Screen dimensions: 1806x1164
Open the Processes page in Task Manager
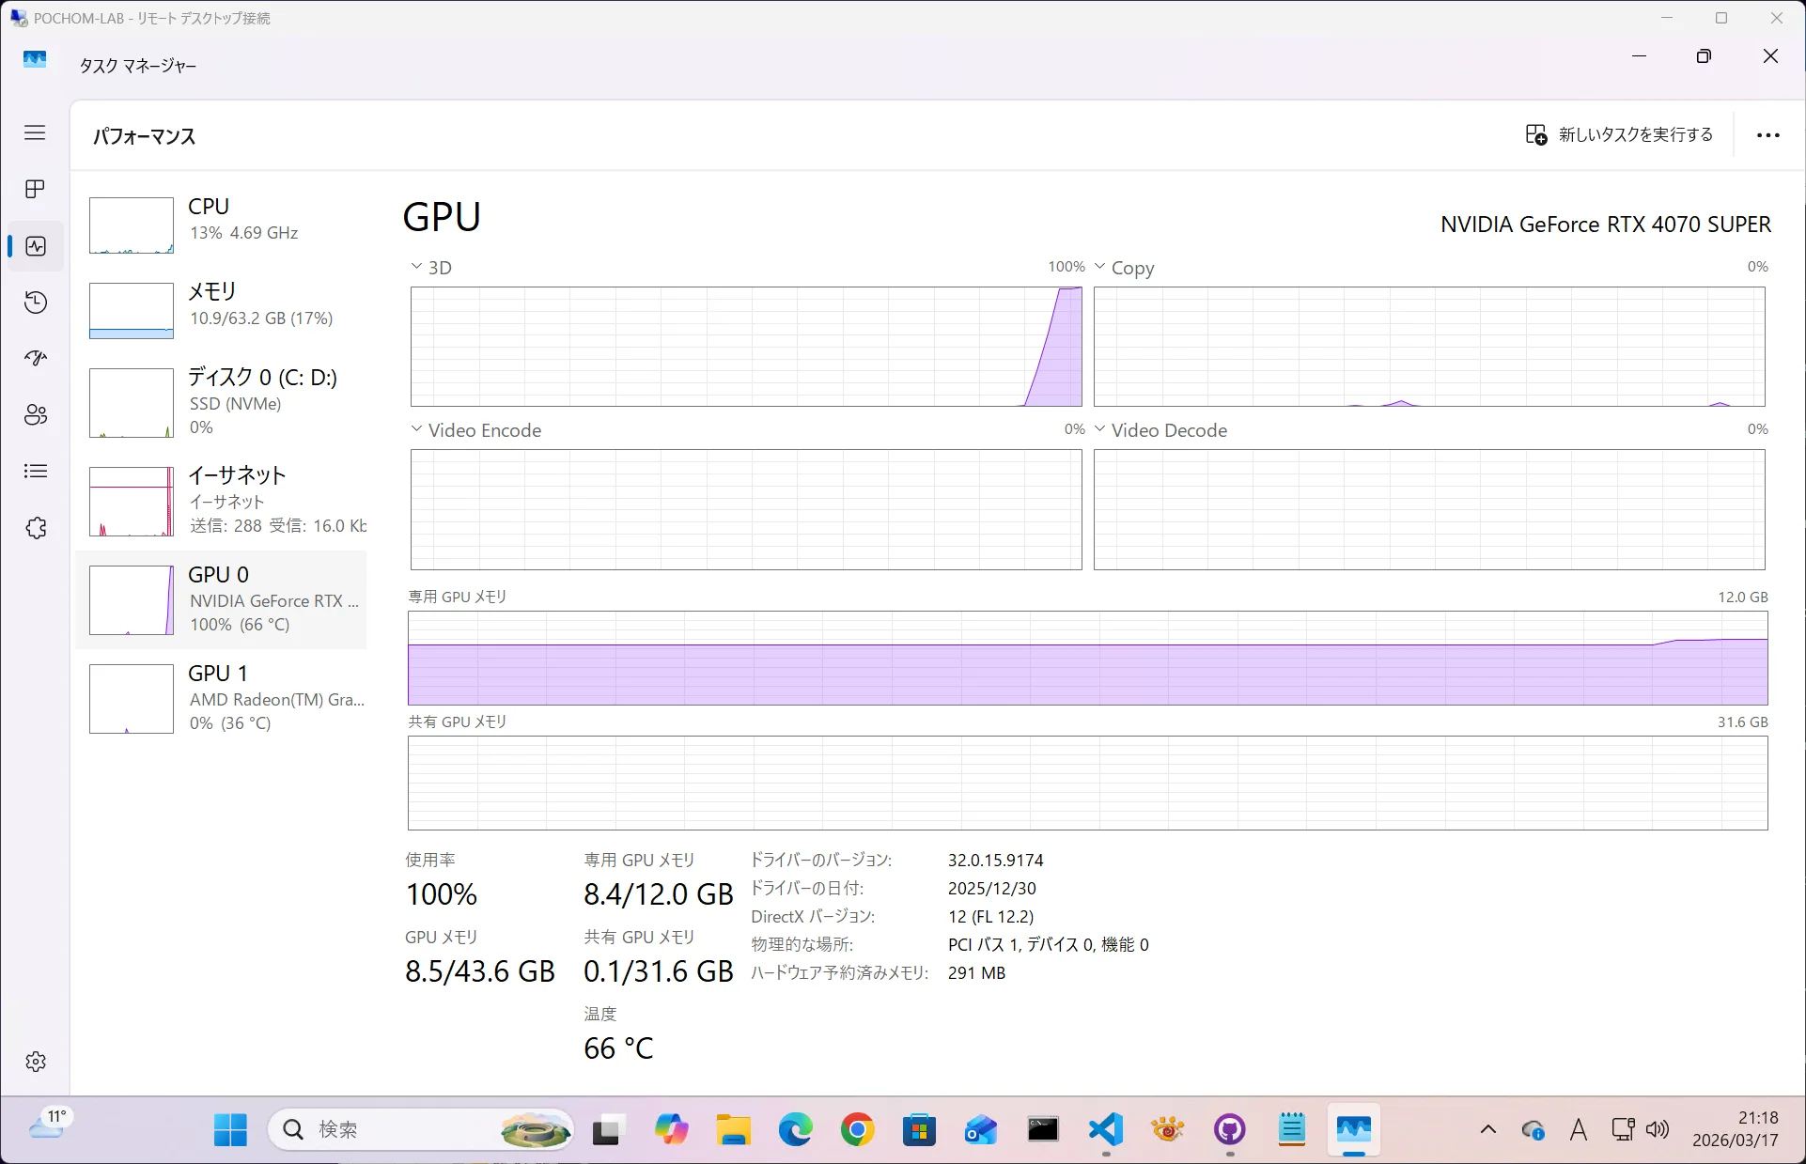pyautogui.click(x=35, y=189)
